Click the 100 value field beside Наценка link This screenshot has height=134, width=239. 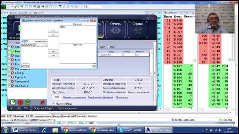pyautogui.click(x=57, y=97)
